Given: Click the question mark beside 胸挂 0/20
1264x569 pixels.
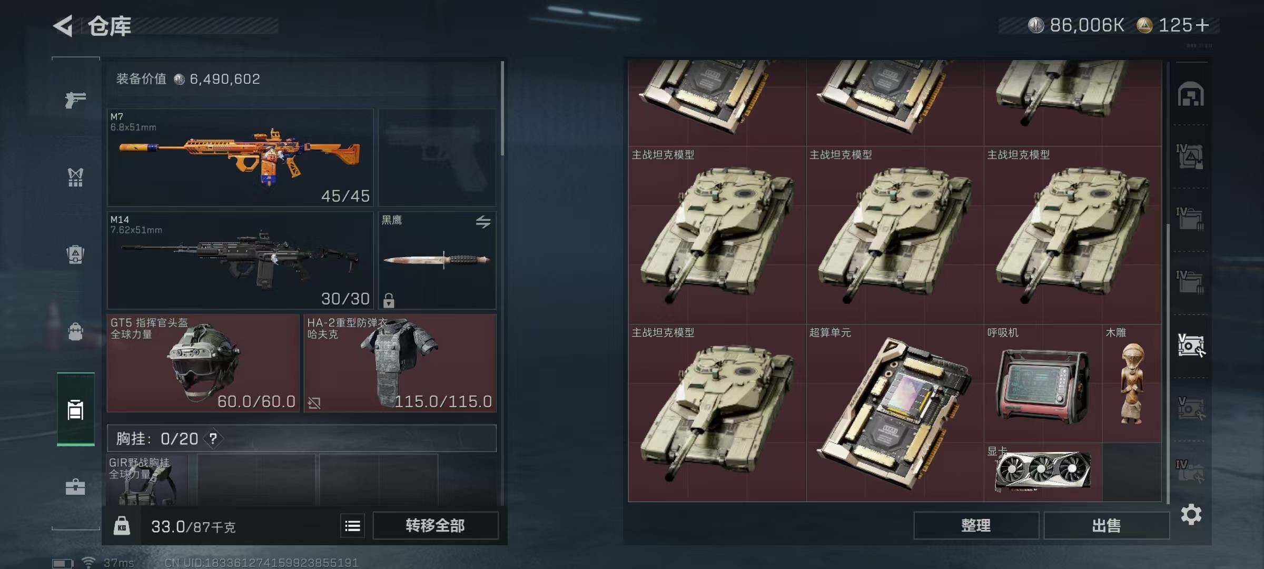Looking at the screenshot, I should tap(213, 438).
